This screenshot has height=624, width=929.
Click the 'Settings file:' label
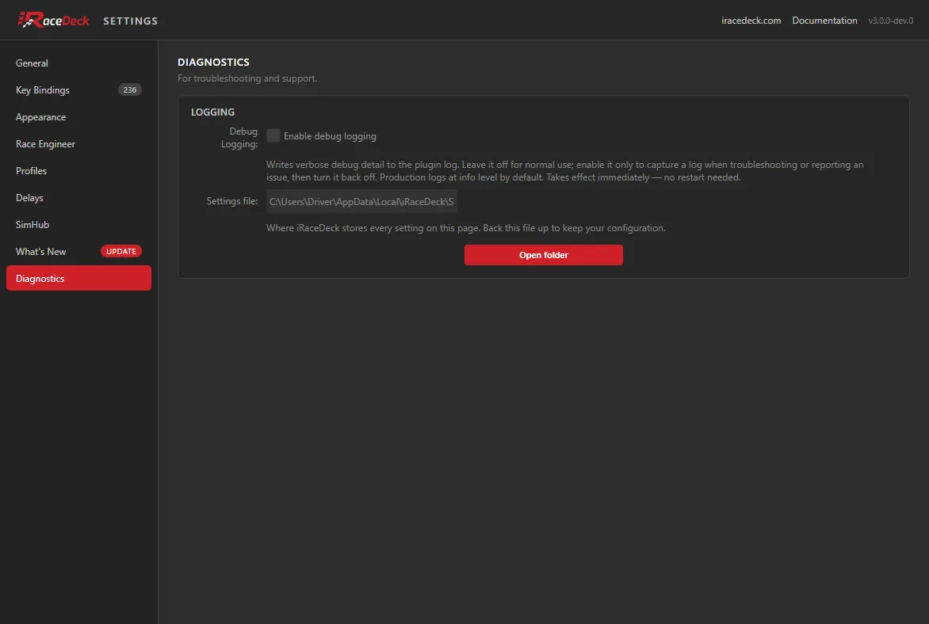coord(232,201)
